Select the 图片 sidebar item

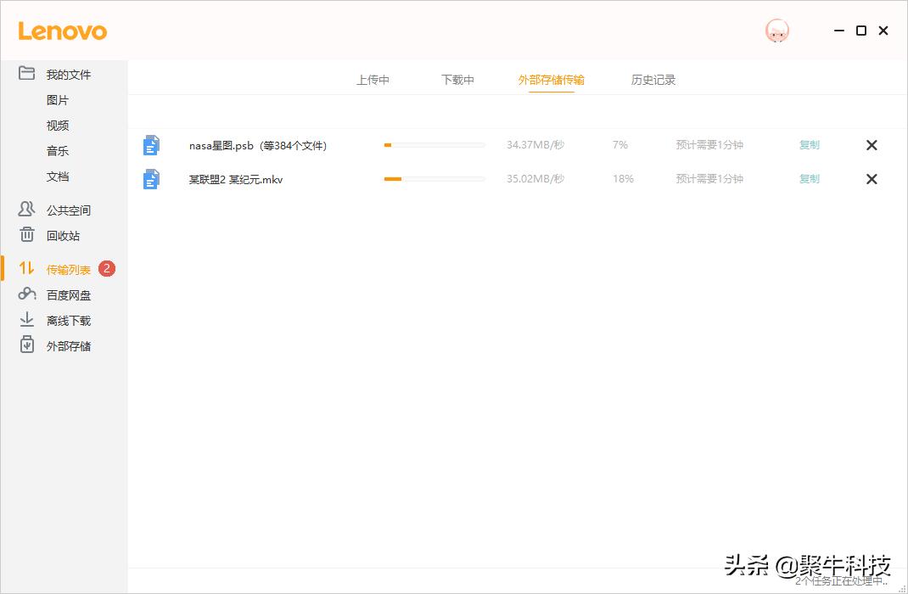[x=57, y=99]
